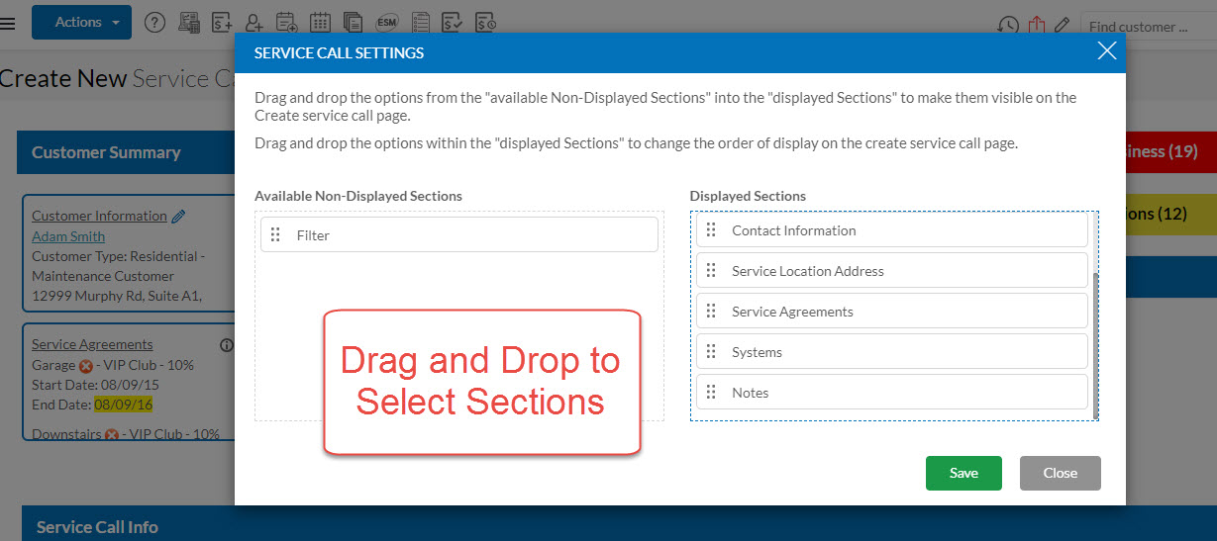The image size is (1217, 541).
Task: Click red X icon next to Downstairs
Action: click(x=112, y=434)
